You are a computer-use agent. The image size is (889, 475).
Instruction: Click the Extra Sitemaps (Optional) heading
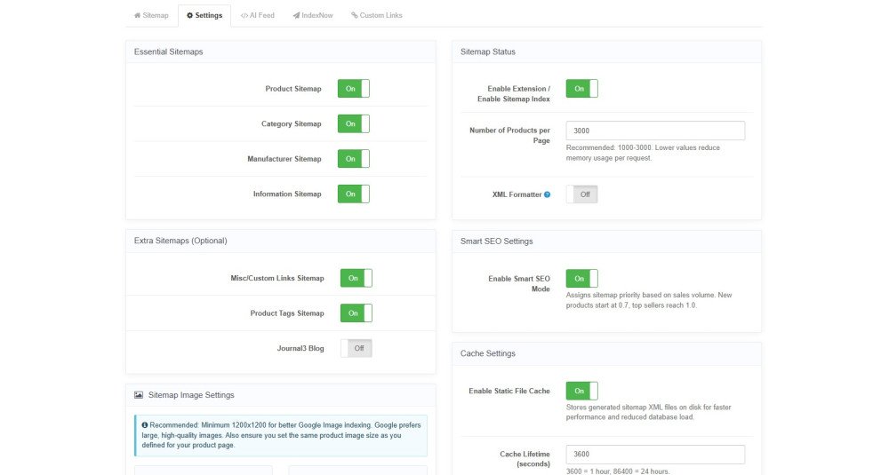tap(180, 241)
